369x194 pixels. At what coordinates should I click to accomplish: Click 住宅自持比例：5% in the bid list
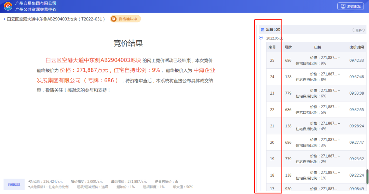(x=311, y=113)
